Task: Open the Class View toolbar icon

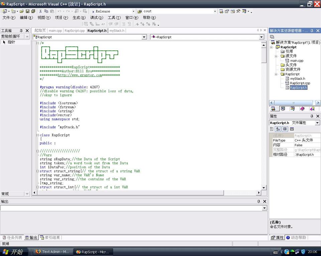Action: tap(244, 11)
